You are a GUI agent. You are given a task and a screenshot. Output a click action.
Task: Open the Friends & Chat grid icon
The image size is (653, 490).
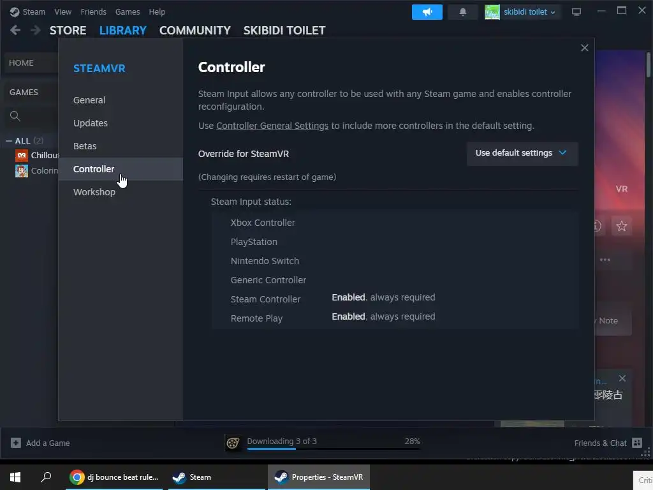coord(637,443)
